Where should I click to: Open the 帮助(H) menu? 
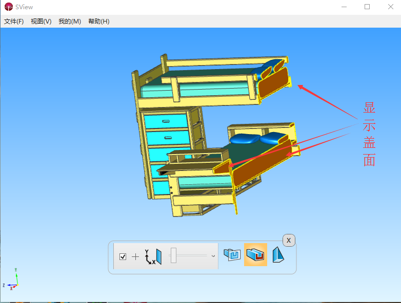[x=99, y=21]
